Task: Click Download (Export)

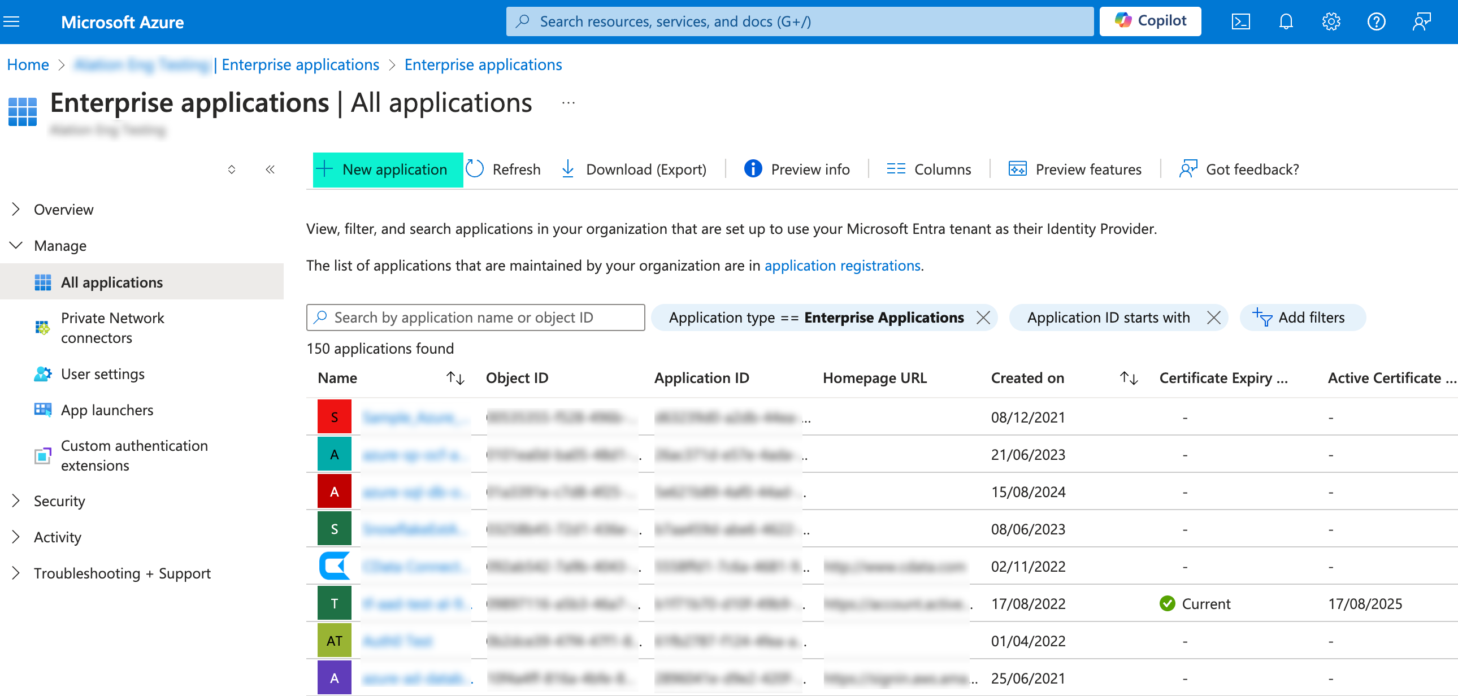Action: (634, 169)
